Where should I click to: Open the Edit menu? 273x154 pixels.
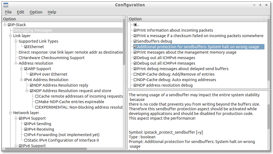pyautogui.click(x=20, y=12)
